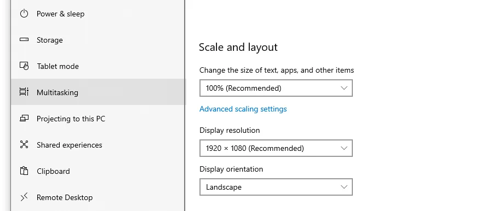This screenshot has width=480, height=211.
Task: Click the Multitasking icon
Action: click(x=24, y=92)
